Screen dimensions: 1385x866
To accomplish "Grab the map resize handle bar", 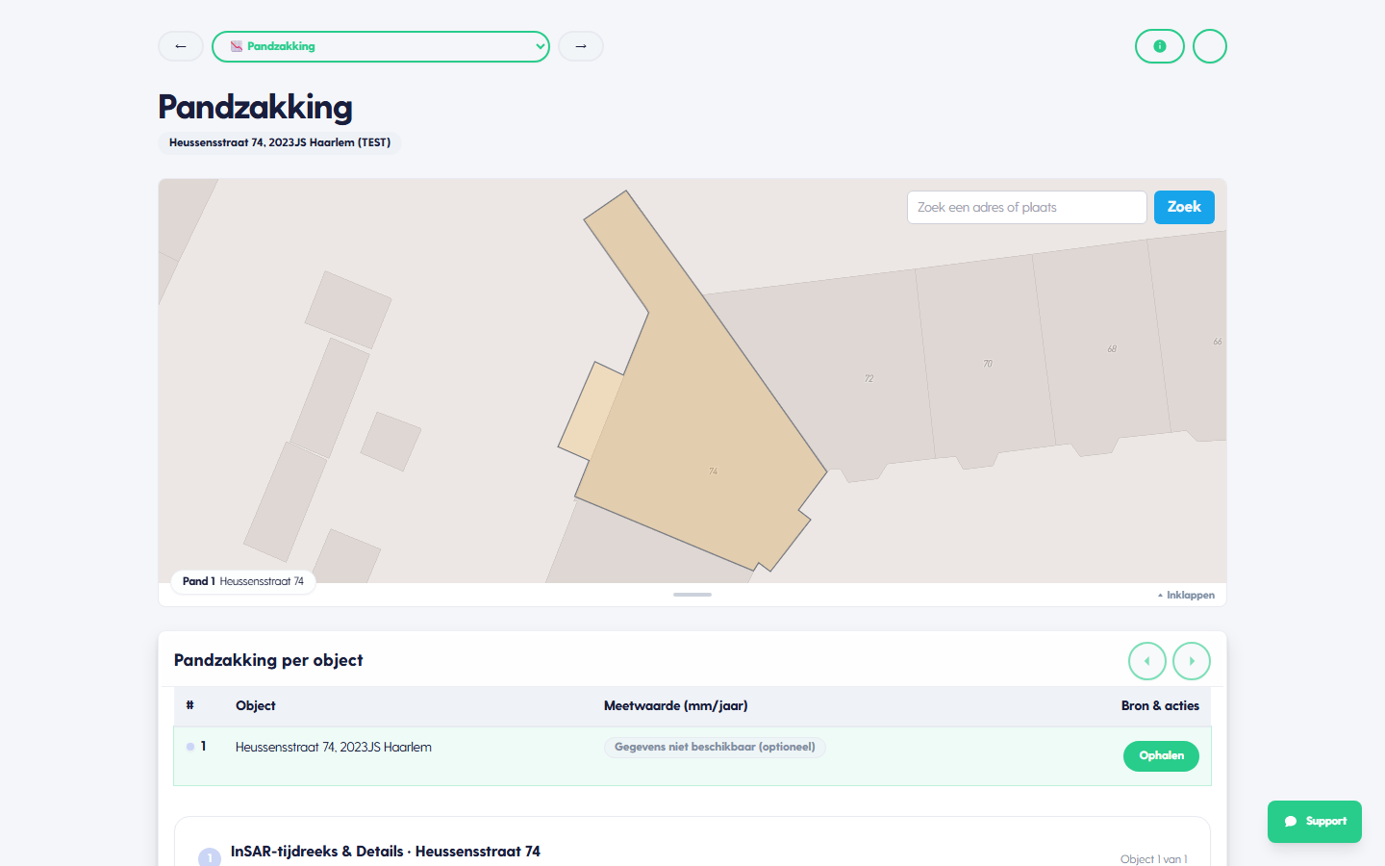I will (x=692, y=595).
